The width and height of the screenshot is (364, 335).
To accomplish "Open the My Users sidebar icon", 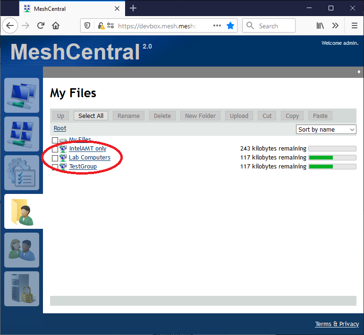I will click(22, 250).
